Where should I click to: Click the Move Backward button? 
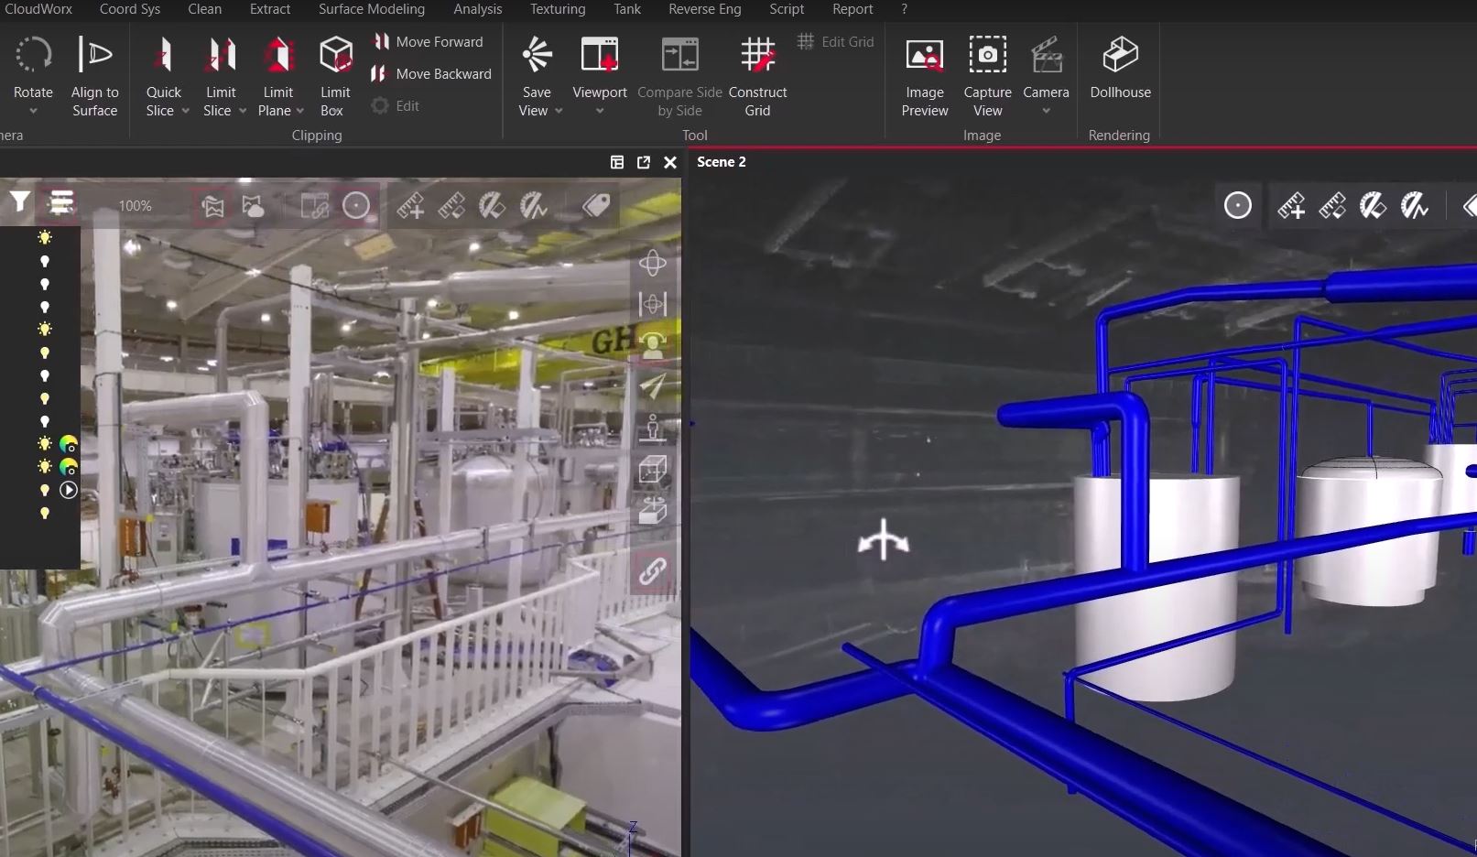(x=431, y=74)
